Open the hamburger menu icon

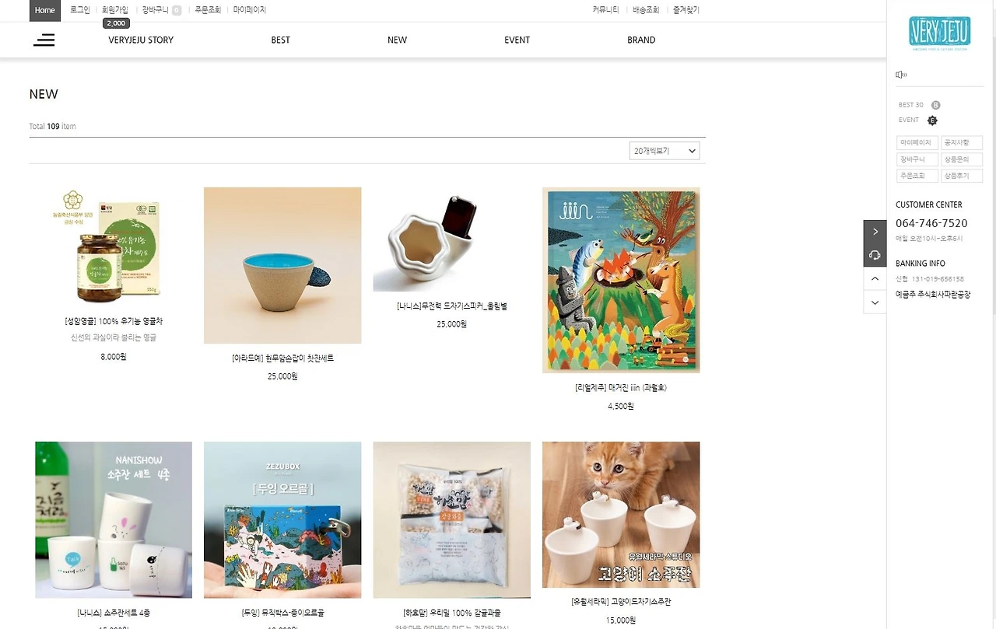[44, 40]
